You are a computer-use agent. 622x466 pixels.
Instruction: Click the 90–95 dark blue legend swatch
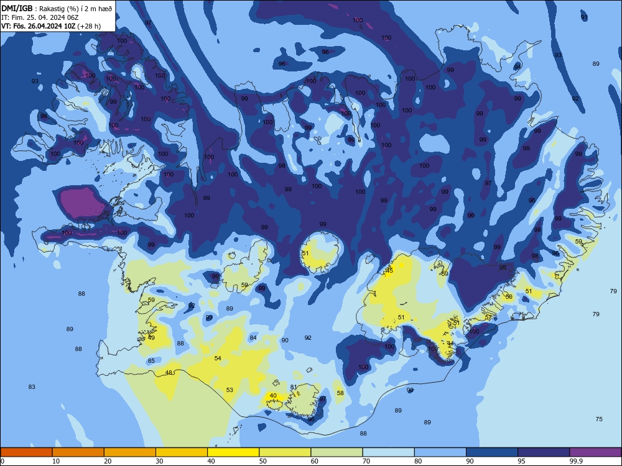pos(492,452)
